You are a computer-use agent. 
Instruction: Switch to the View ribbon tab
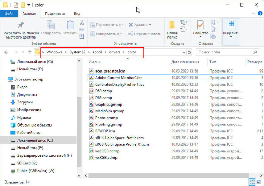[77, 14]
